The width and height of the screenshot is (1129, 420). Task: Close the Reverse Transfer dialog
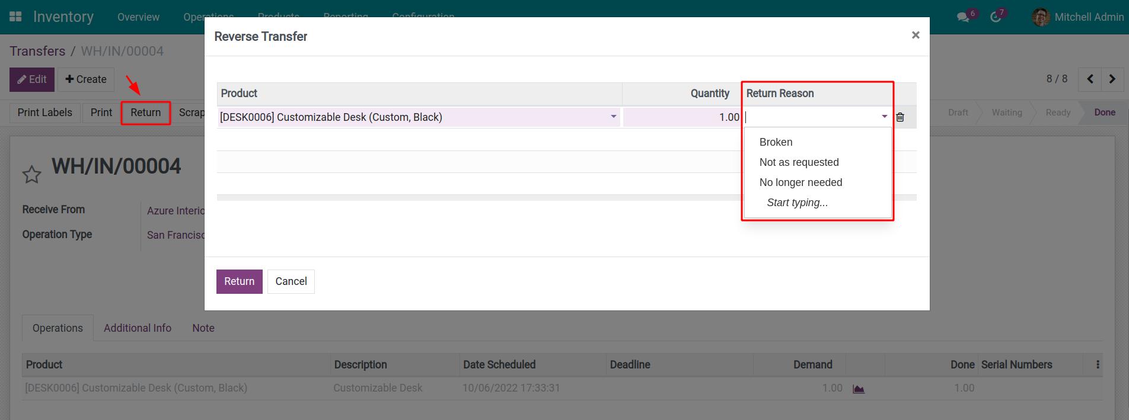916,35
